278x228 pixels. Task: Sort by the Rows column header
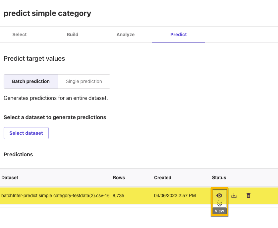pyautogui.click(x=119, y=178)
